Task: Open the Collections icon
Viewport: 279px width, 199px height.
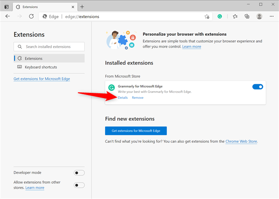Action: (x=247, y=16)
